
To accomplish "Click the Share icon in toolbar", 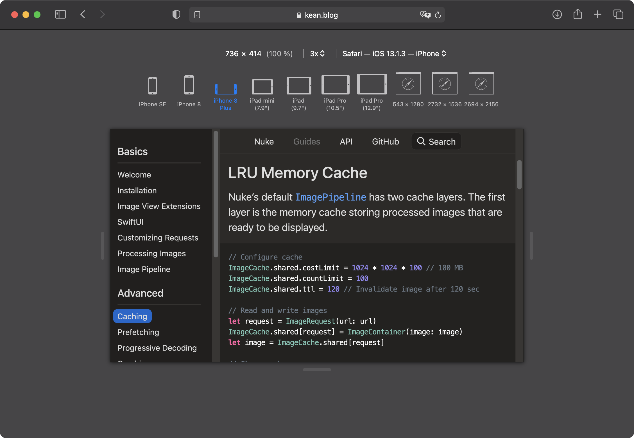I will coord(578,14).
